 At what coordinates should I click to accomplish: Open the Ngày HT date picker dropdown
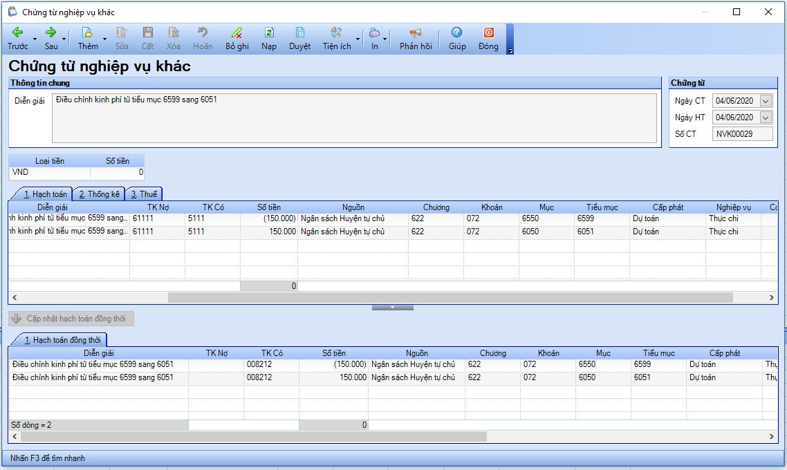[x=766, y=117]
